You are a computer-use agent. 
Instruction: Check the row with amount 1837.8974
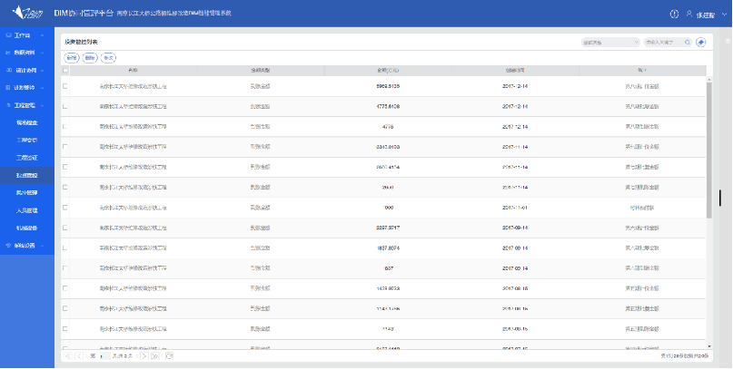click(x=65, y=248)
